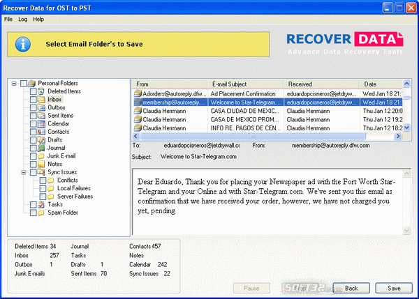Select the Ad Placement Confirmation subject cell
This screenshot has height=299, width=419.
[x=245, y=93]
